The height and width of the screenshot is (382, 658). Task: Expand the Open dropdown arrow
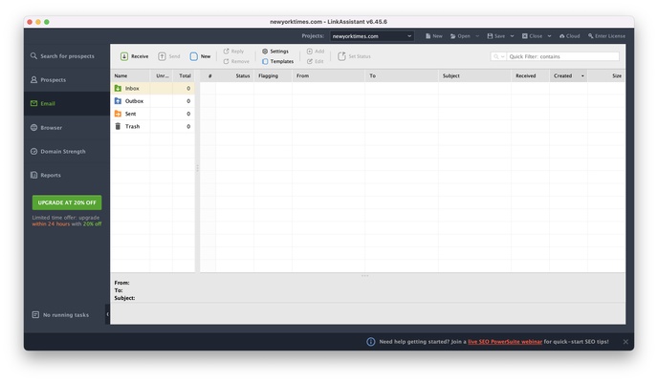pos(477,36)
